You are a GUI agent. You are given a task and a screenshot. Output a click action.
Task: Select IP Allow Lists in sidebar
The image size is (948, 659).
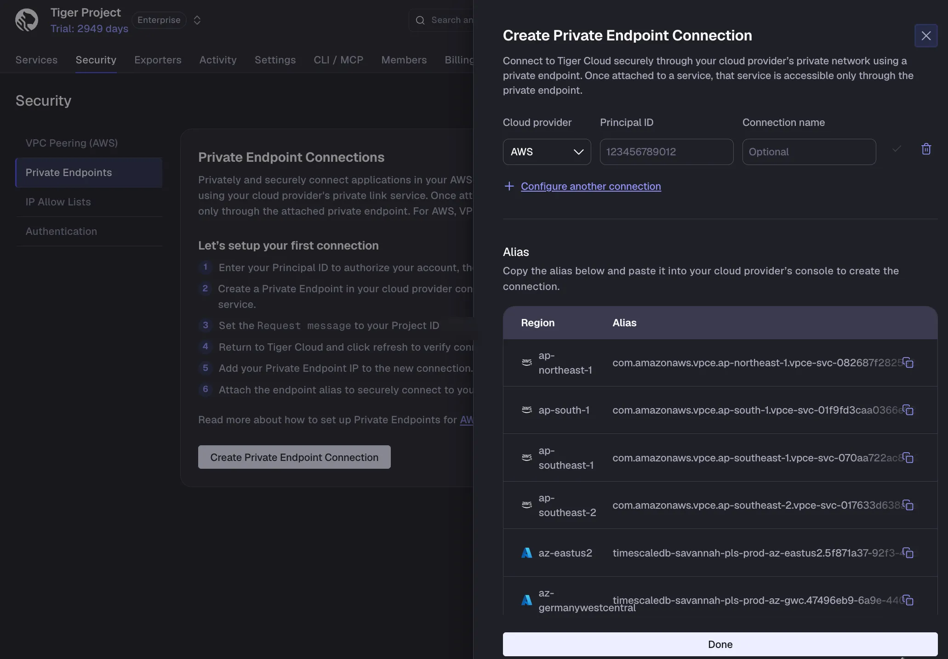89,202
